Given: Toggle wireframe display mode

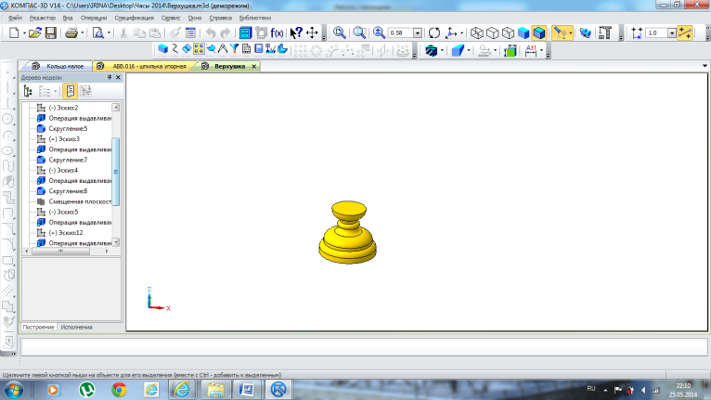Looking at the screenshot, I should point(477,32).
